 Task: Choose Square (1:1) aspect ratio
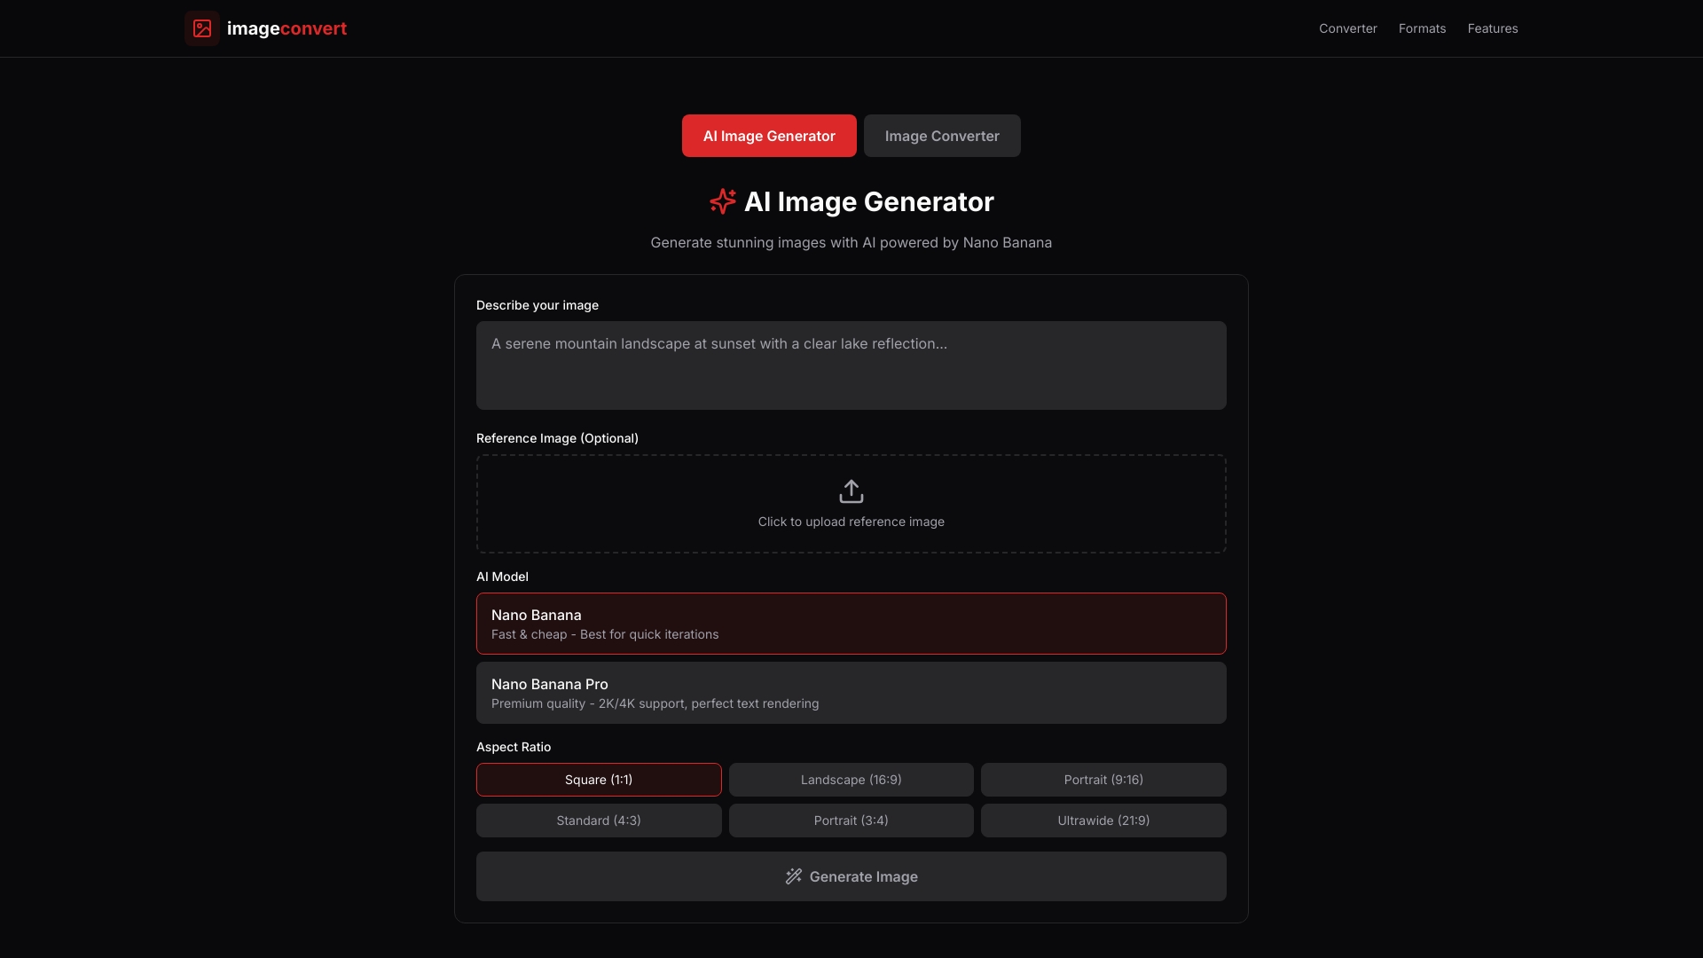[599, 780]
